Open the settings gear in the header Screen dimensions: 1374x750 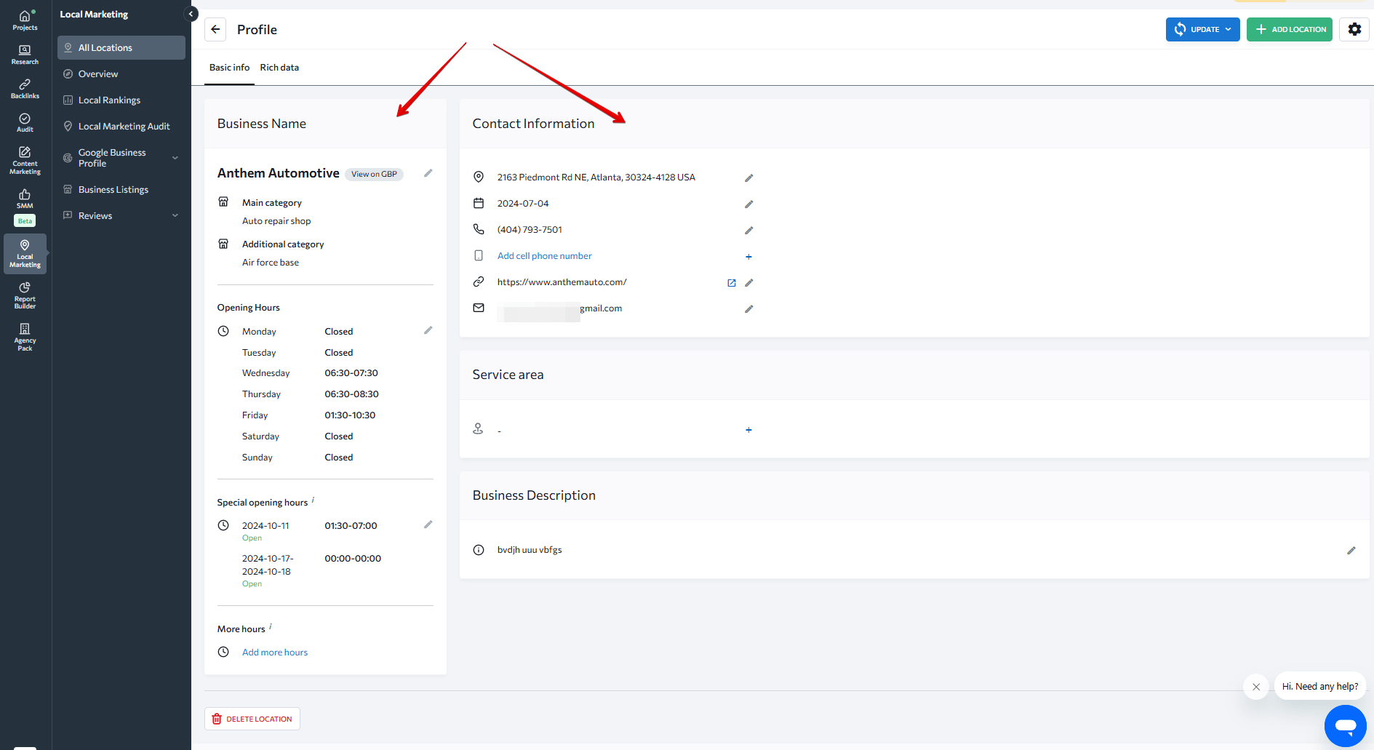tap(1354, 29)
